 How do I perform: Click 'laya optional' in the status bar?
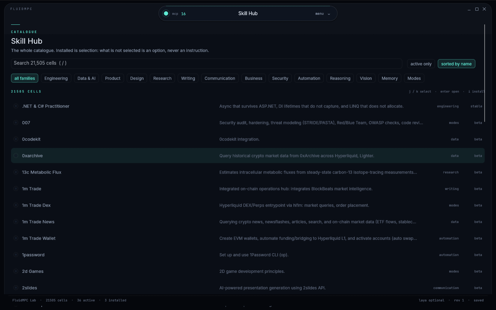pyautogui.click(x=431, y=300)
